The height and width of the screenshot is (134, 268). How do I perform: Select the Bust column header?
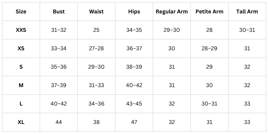tap(59, 12)
